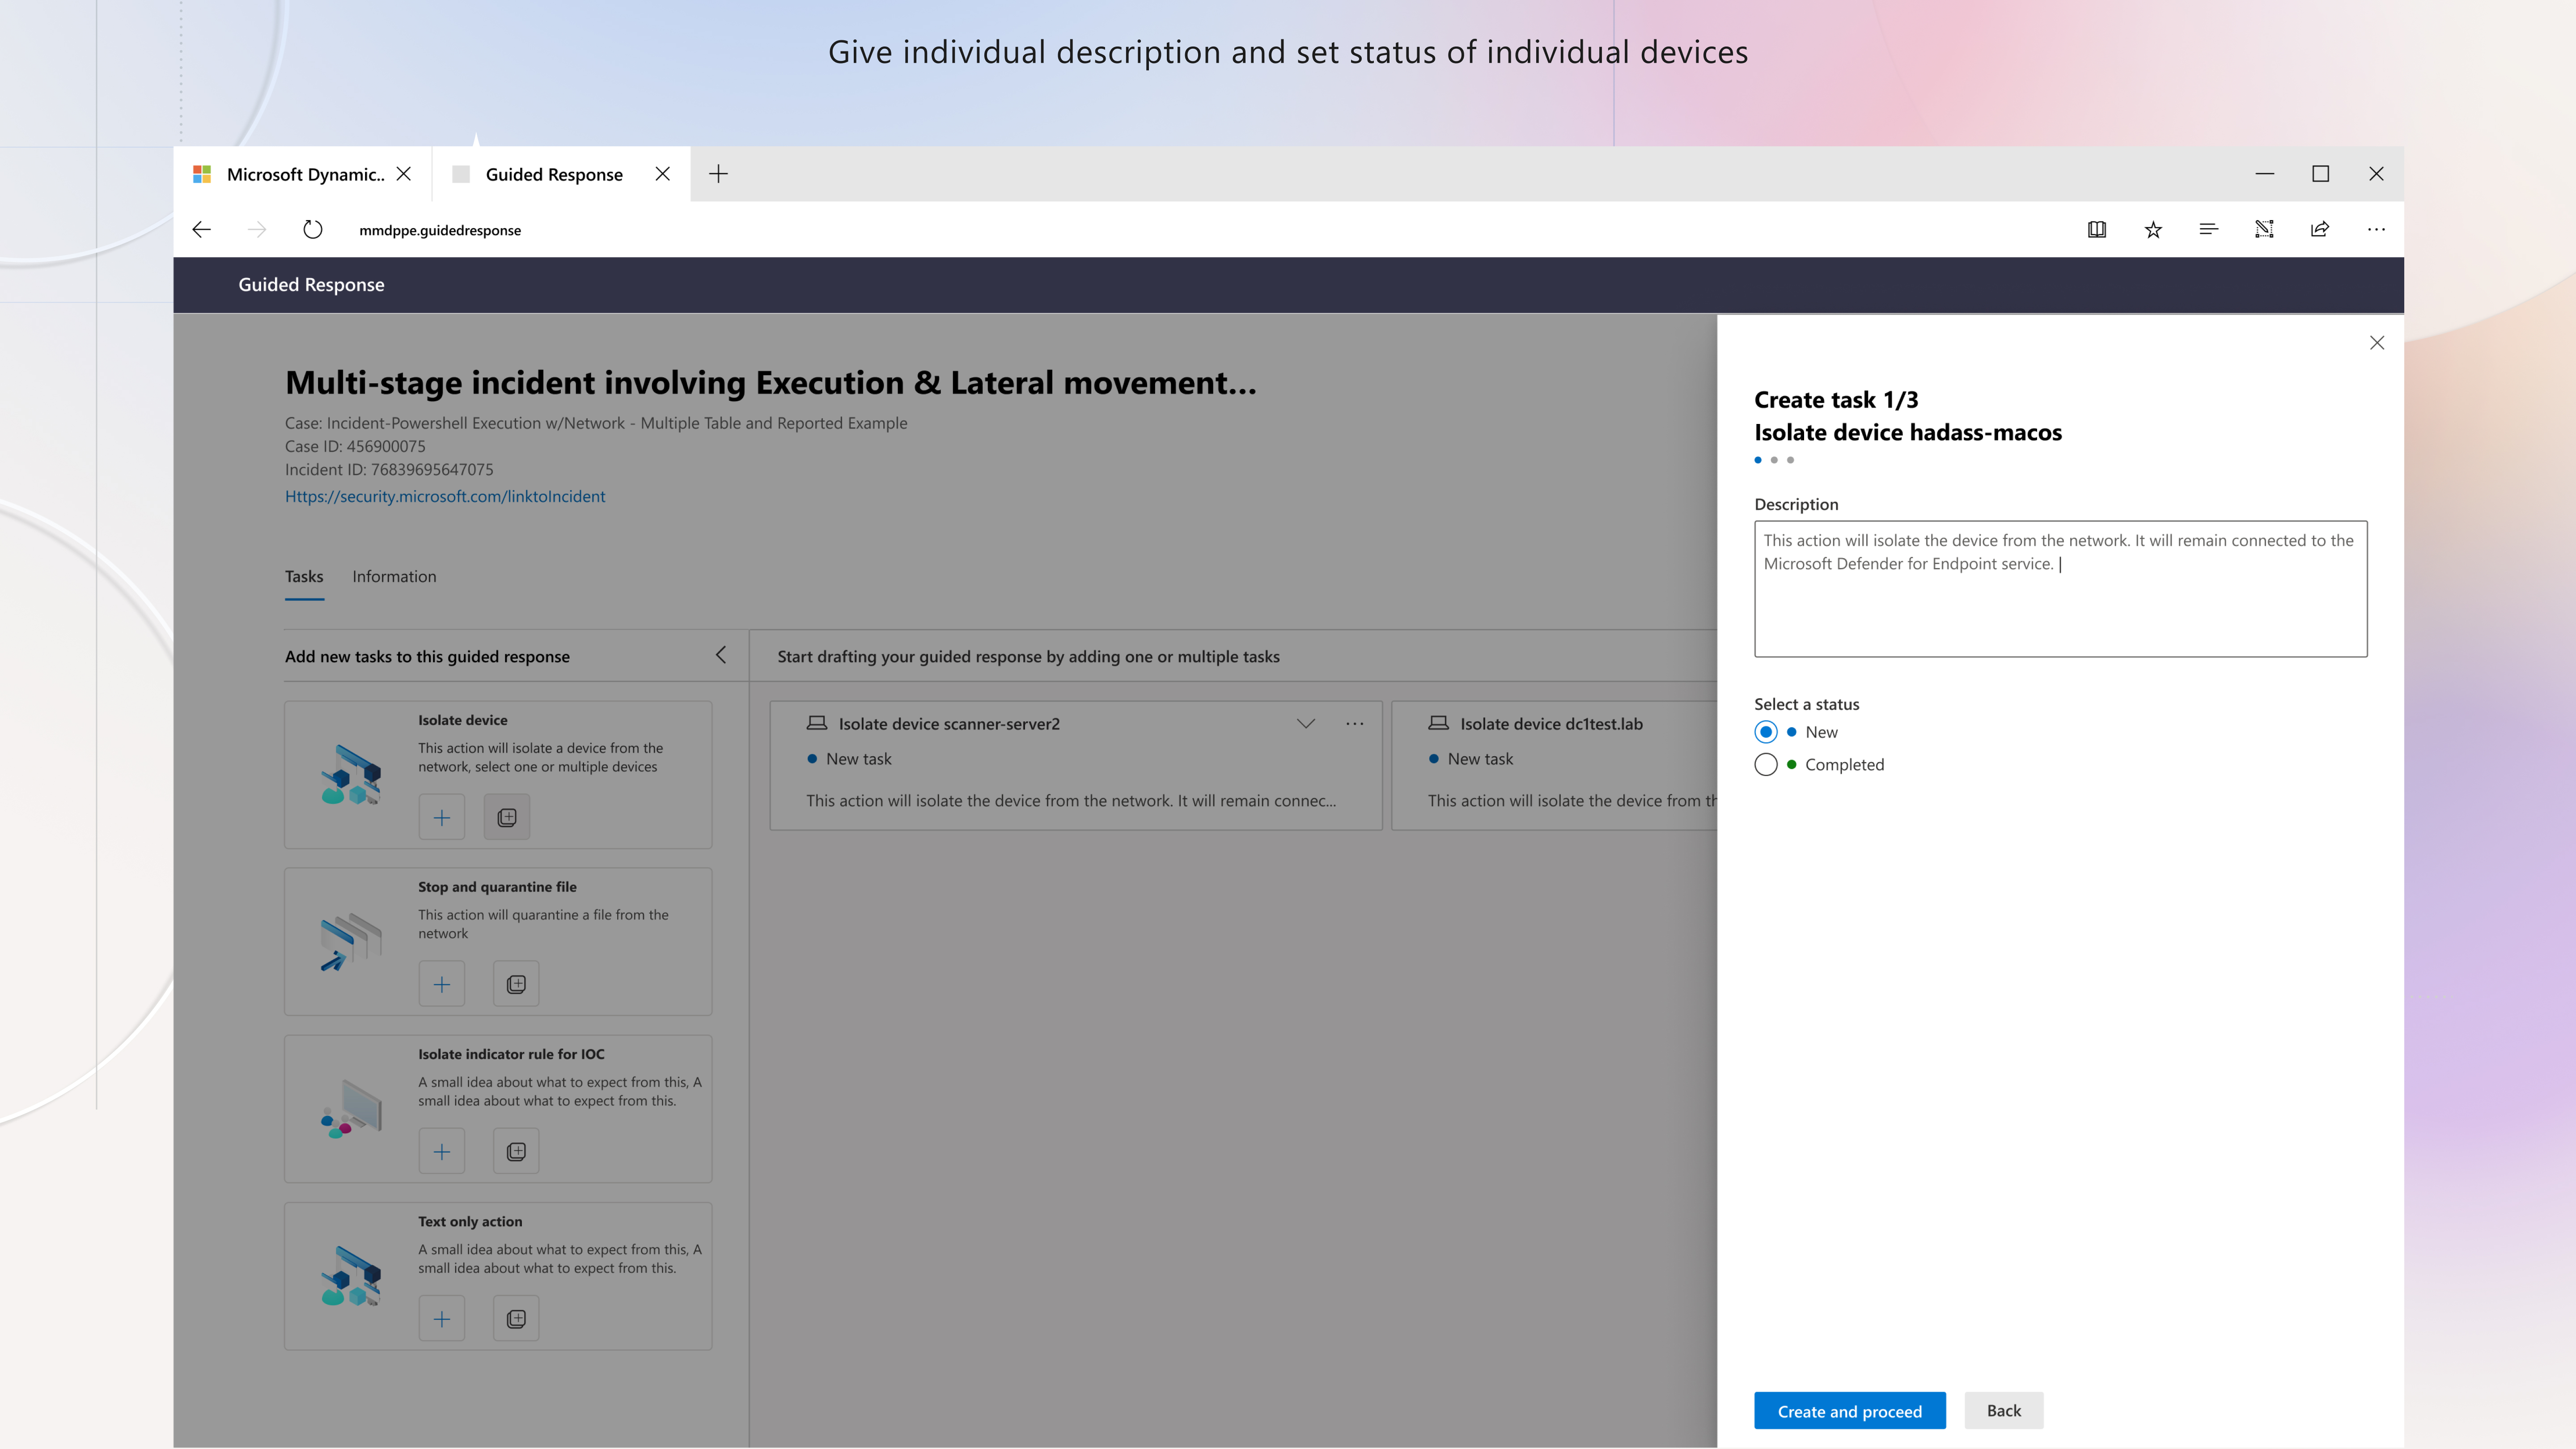The image size is (2576, 1449).
Task: Add single Isolate device task
Action: click(442, 818)
